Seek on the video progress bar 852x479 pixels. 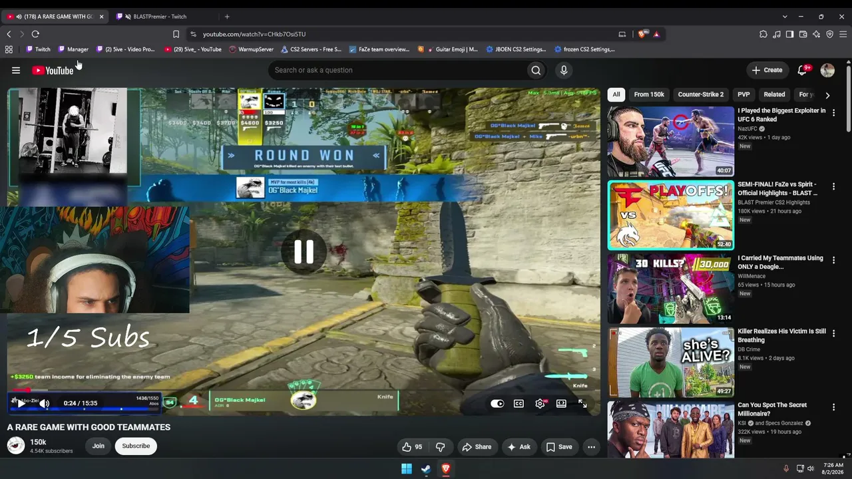pyautogui.click(x=304, y=391)
